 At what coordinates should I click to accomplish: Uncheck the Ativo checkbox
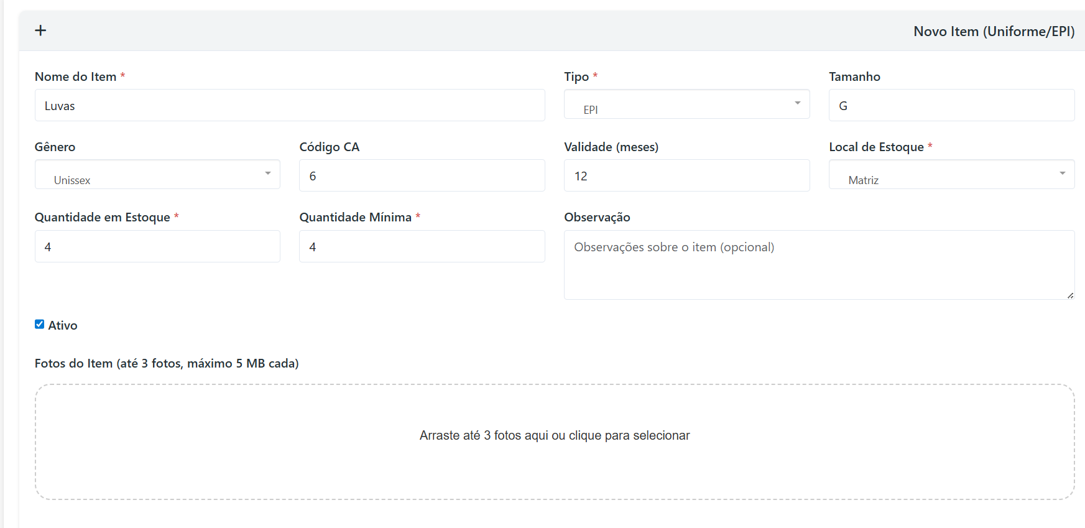(40, 324)
